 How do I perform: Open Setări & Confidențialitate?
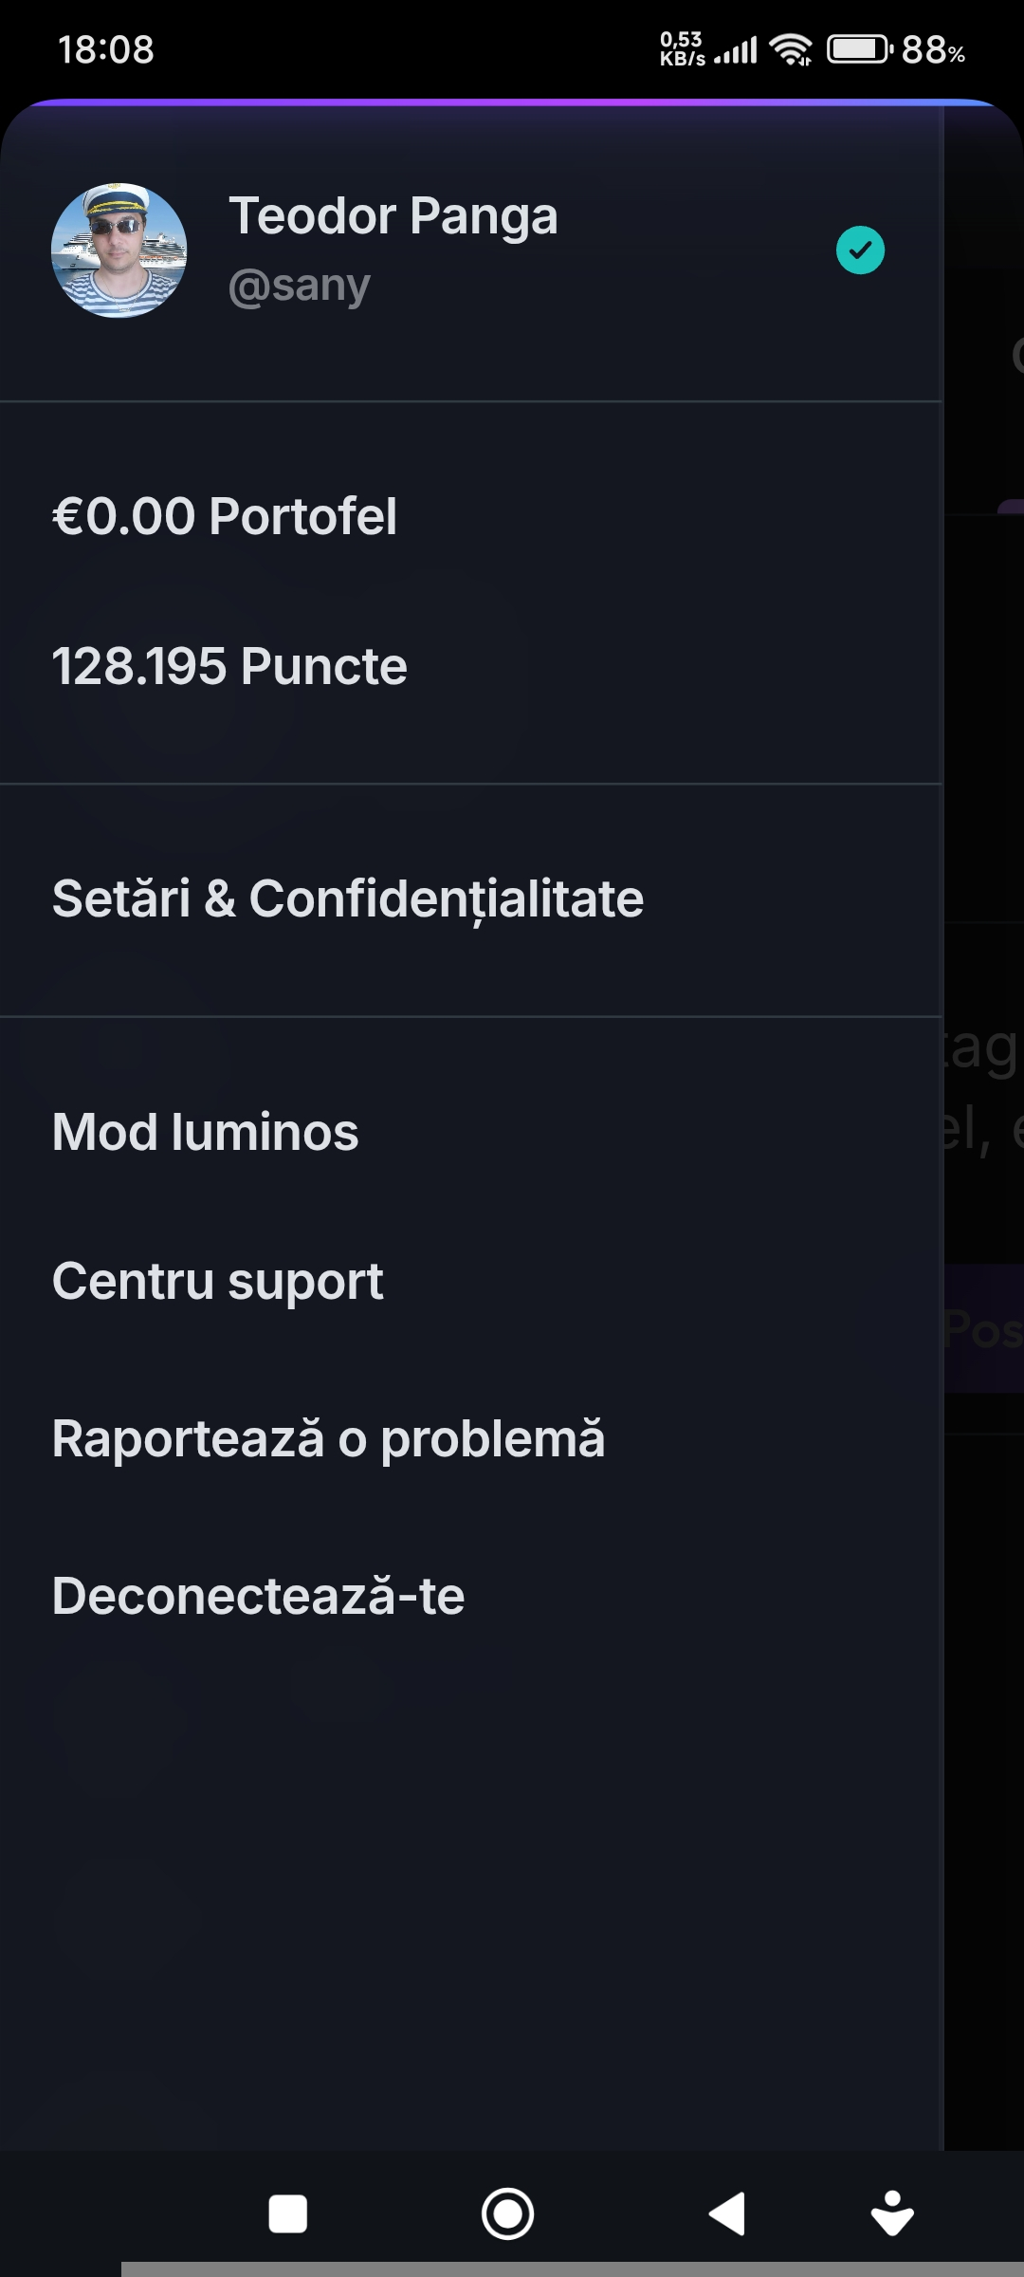(348, 898)
